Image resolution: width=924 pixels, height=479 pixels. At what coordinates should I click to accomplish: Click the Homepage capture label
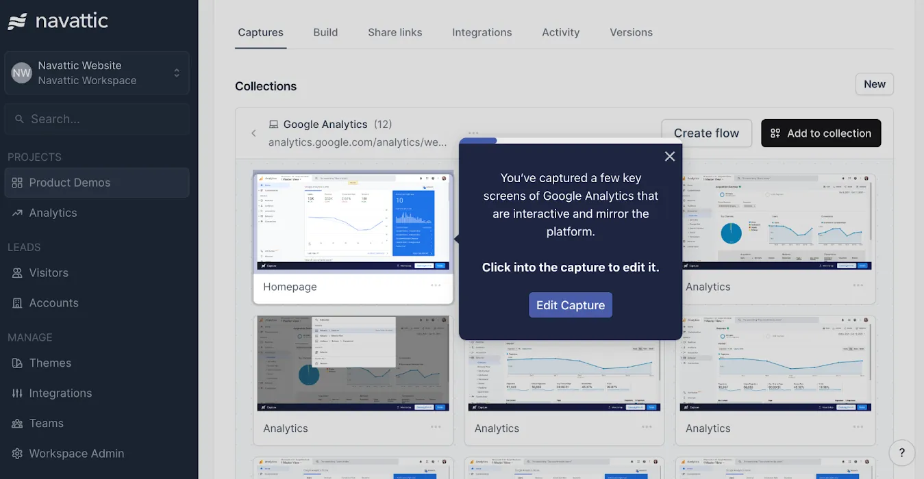point(290,287)
